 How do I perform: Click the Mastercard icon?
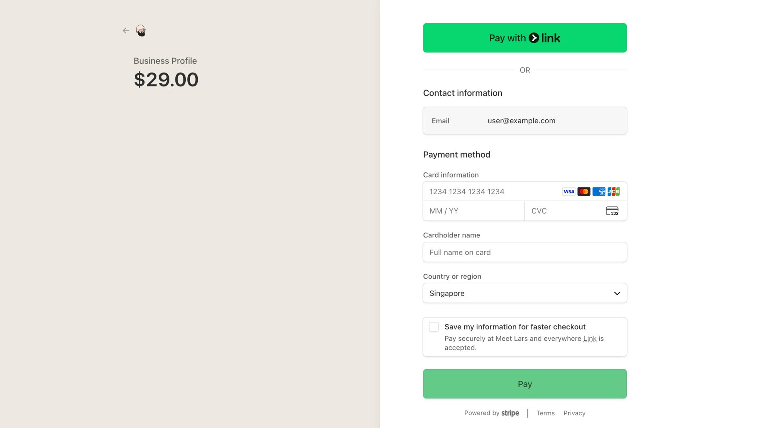(x=584, y=192)
